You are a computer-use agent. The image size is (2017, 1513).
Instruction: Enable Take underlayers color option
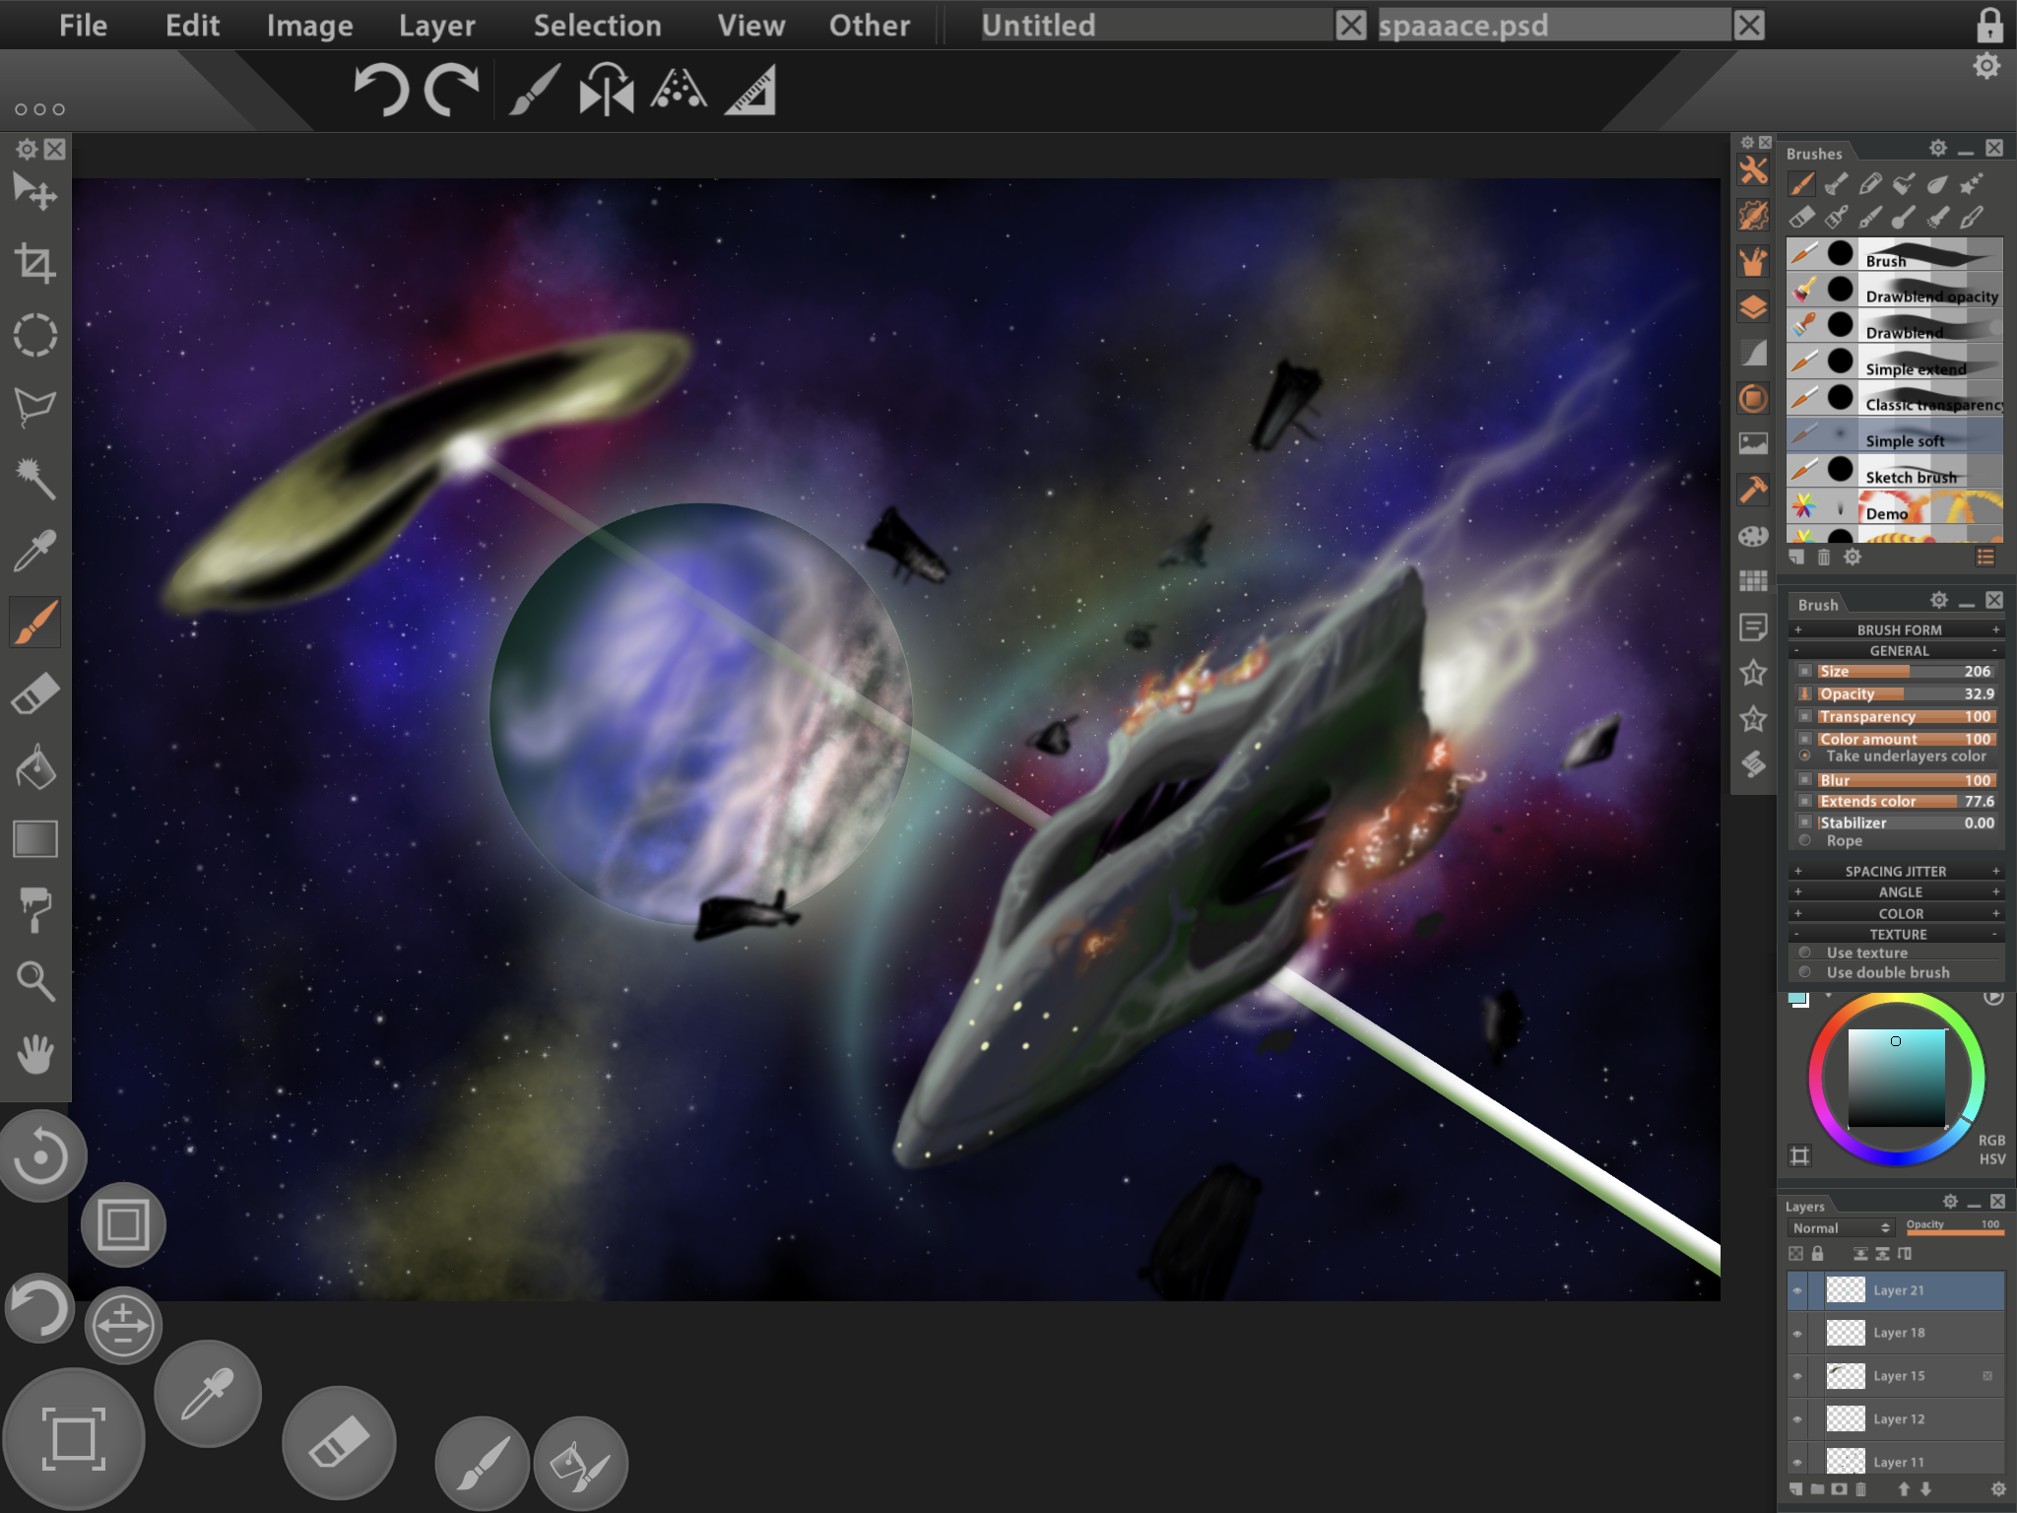click(1805, 756)
